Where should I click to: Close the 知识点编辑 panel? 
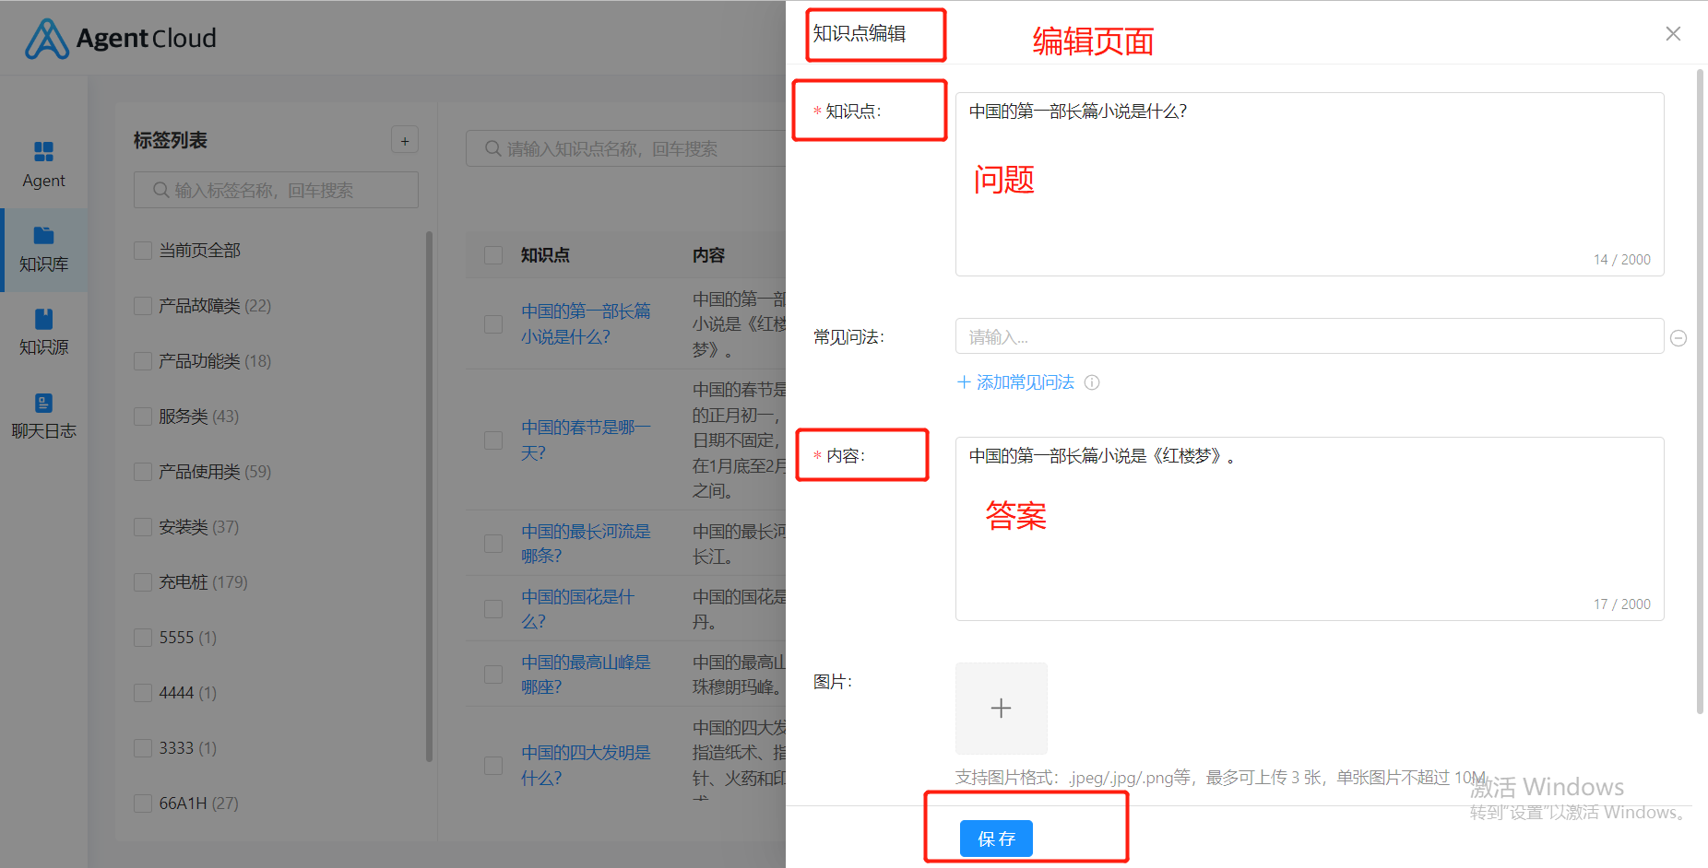(1673, 34)
